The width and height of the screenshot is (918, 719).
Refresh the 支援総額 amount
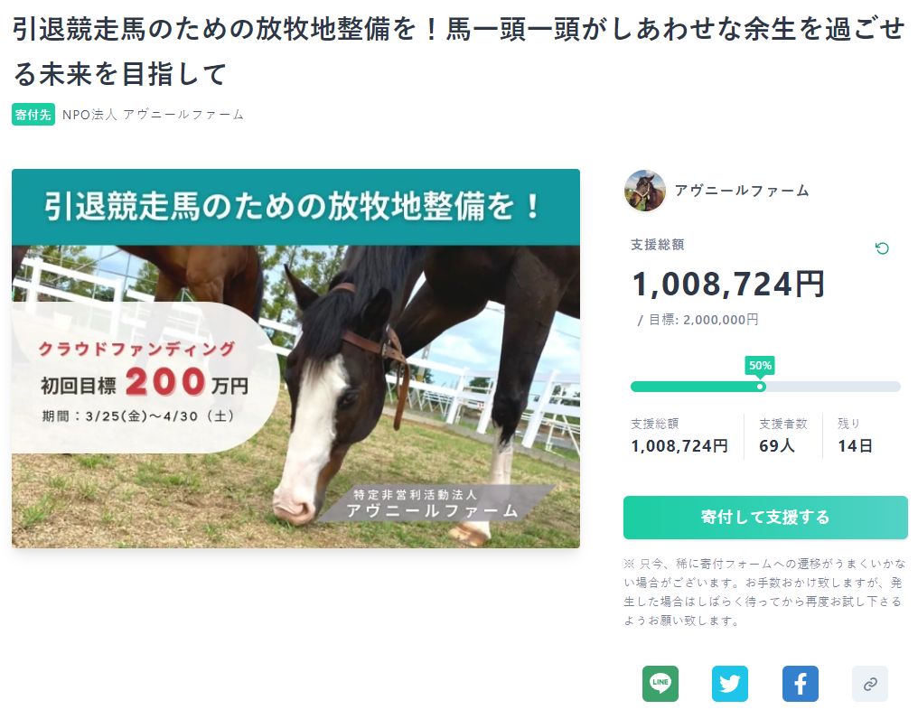tap(882, 248)
